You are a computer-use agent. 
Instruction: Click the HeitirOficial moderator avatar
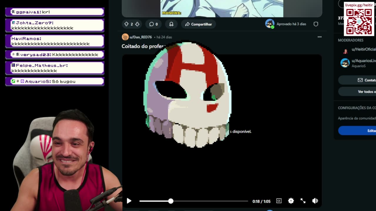(345, 51)
